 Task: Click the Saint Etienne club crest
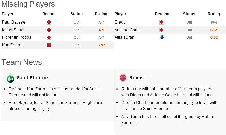[10, 78]
